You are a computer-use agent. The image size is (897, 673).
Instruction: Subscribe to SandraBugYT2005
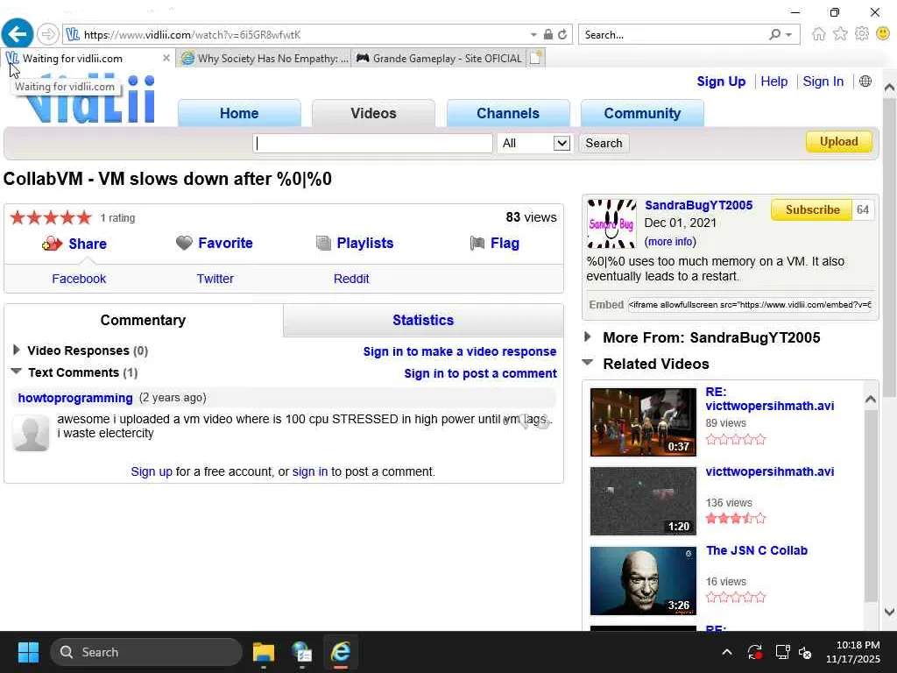point(812,209)
